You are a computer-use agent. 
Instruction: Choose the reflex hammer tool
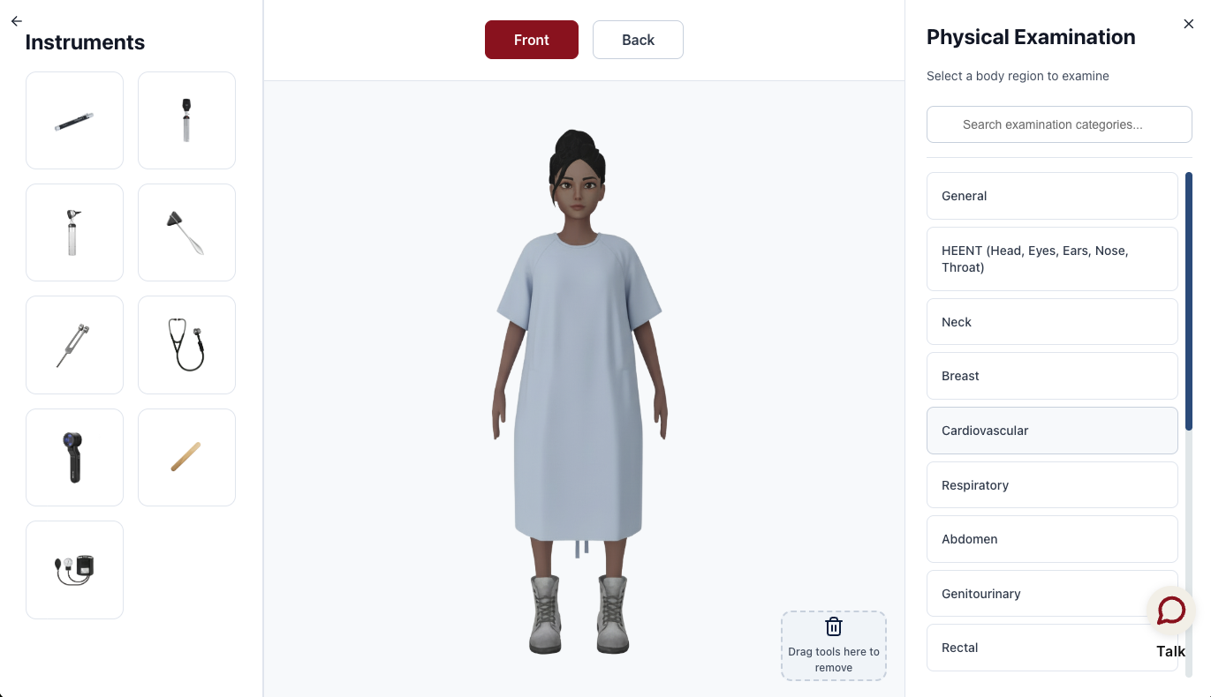pyautogui.click(x=186, y=232)
